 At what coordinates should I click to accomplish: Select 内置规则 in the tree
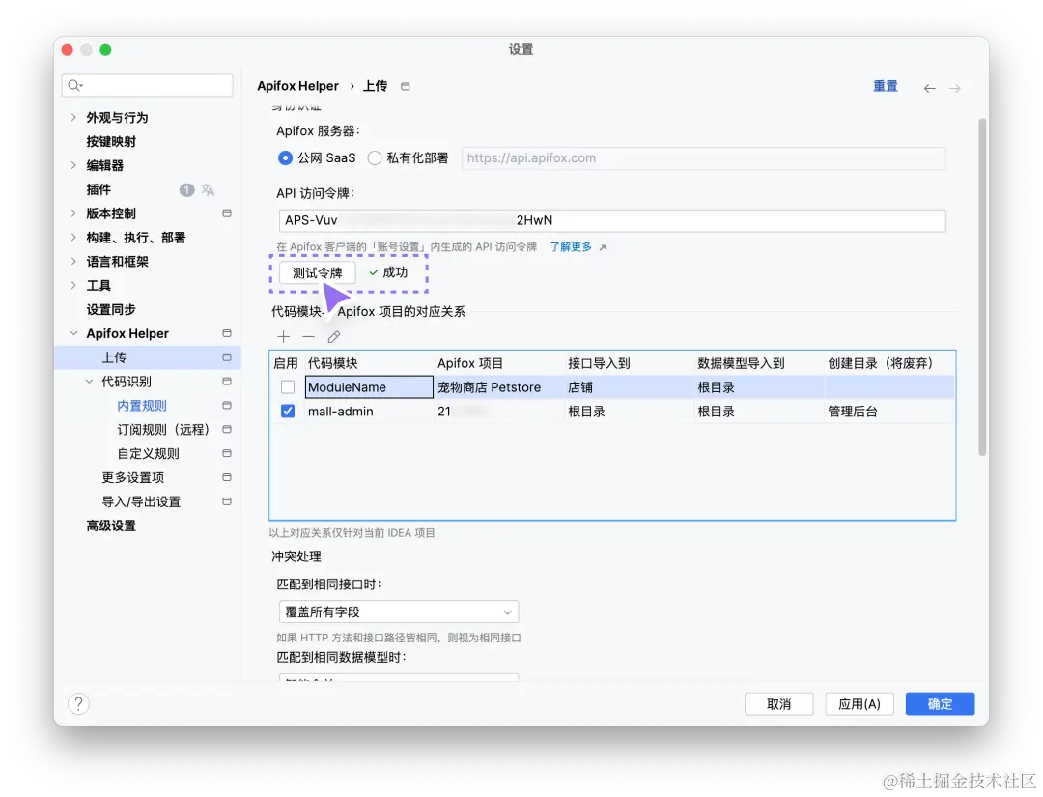pos(142,405)
